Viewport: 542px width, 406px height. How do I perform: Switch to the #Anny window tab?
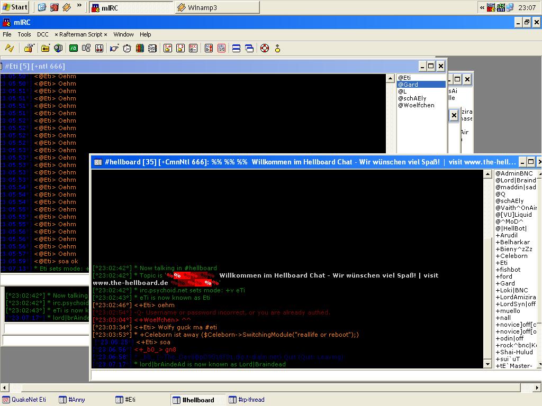coord(72,400)
